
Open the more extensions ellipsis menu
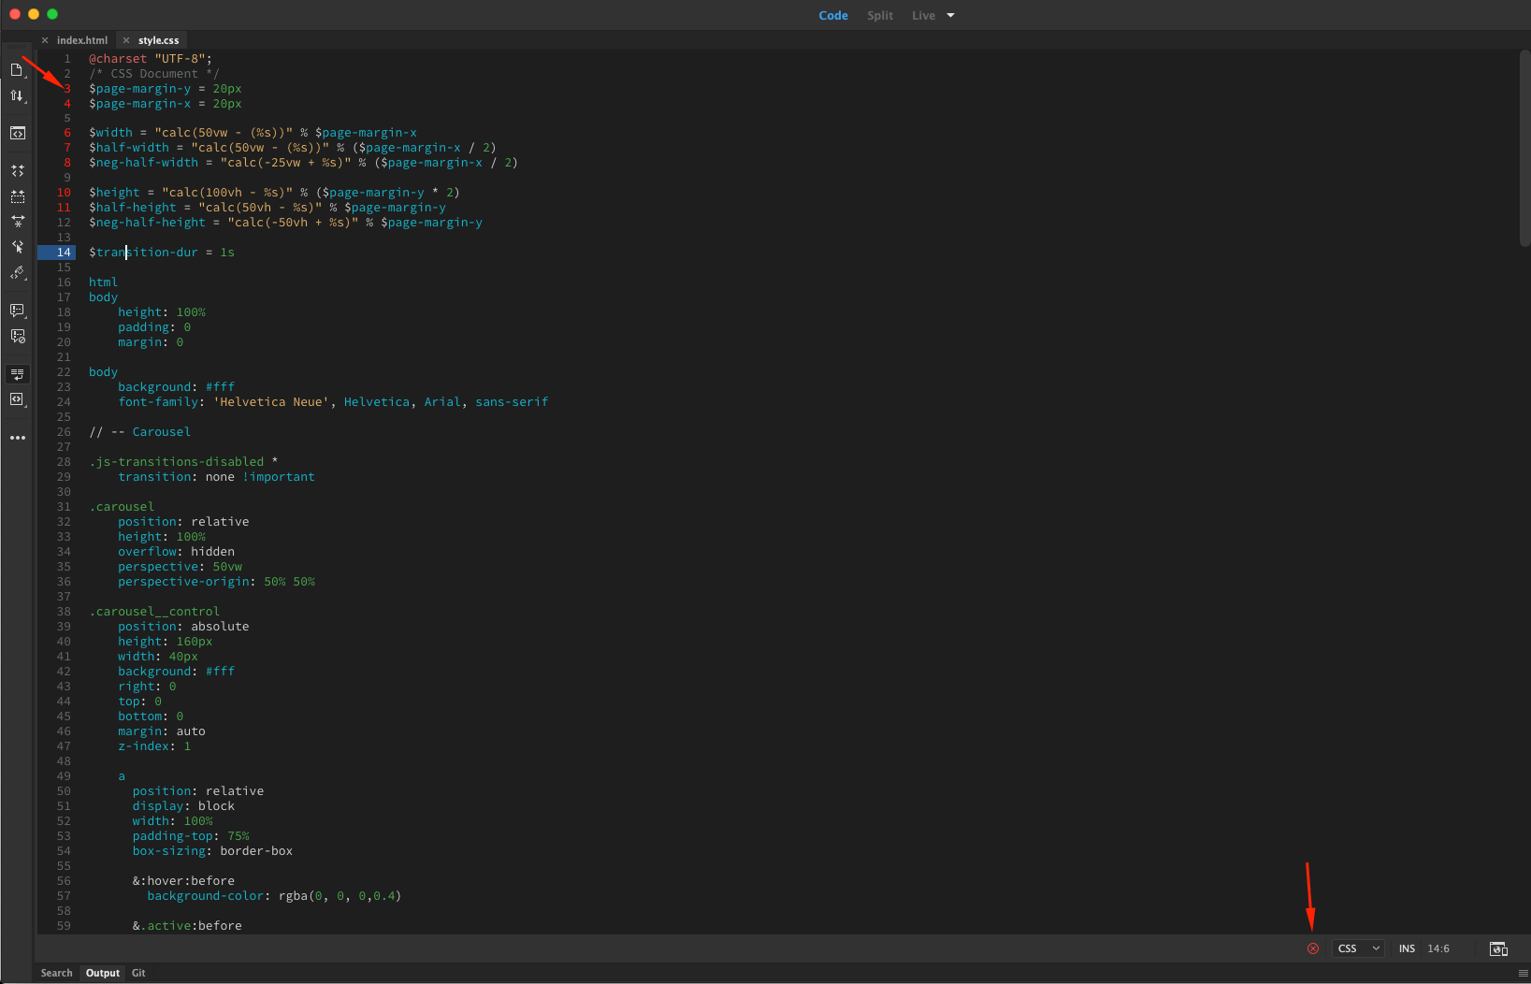coord(17,437)
